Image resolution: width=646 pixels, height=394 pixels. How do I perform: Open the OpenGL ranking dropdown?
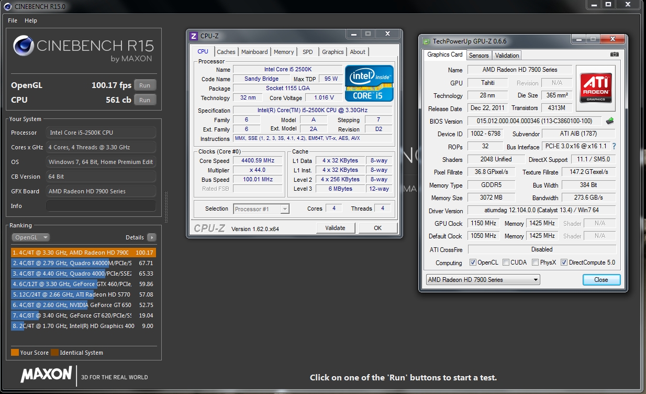click(30, 237)
